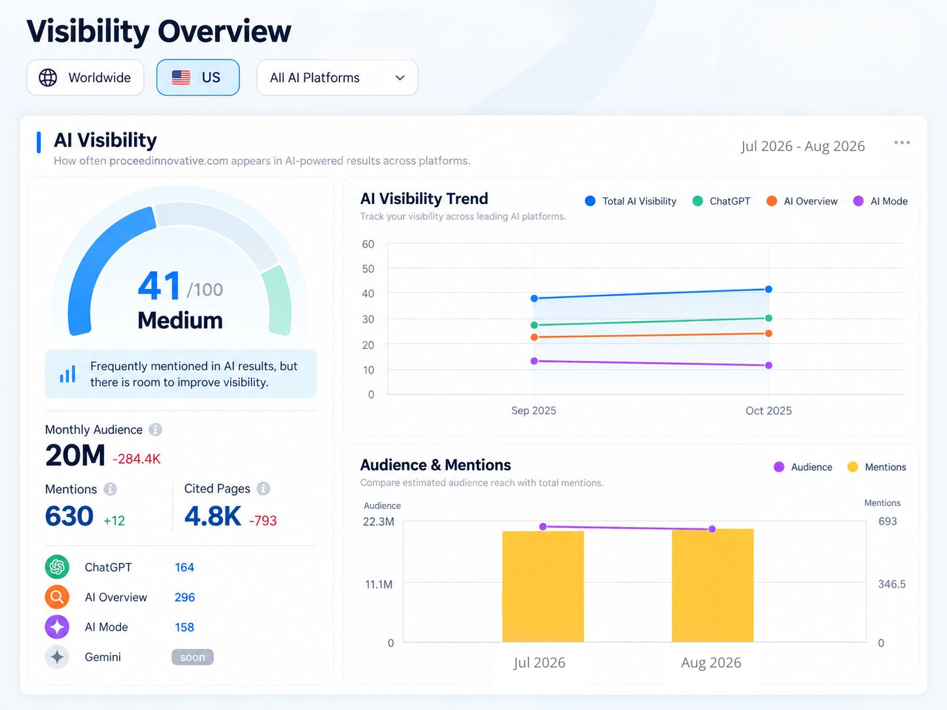Click the Aug 2026 mentions bar
The image size is (947, 710).
(712, 585)
